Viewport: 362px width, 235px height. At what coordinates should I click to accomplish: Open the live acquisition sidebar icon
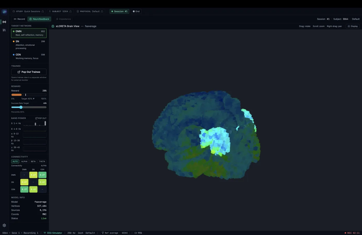click(4, 22)
